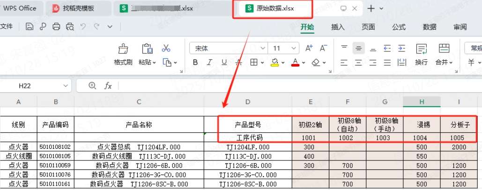482x190 pixels.
Task: Increase font size with A+ icon
Action: [309, 48]
